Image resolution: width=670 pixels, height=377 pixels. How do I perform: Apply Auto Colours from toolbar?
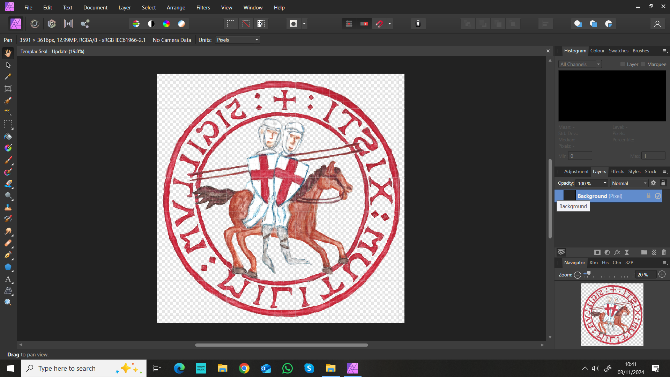pyautogui.click(x=166, y=24)
